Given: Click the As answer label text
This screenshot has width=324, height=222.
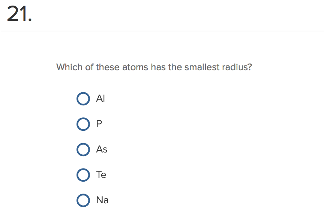Looking at the screenshot, I should click(x=102, y=149).
